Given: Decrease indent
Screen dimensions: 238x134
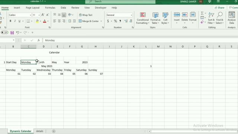Looking at the screenshot, I should [70, 21].
